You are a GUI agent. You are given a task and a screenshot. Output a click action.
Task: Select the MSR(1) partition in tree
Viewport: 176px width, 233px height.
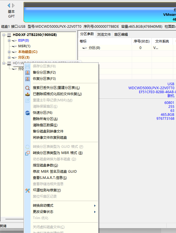click(24, 46)
